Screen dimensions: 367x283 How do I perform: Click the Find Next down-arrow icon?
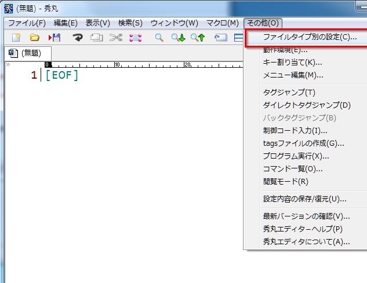178,38
